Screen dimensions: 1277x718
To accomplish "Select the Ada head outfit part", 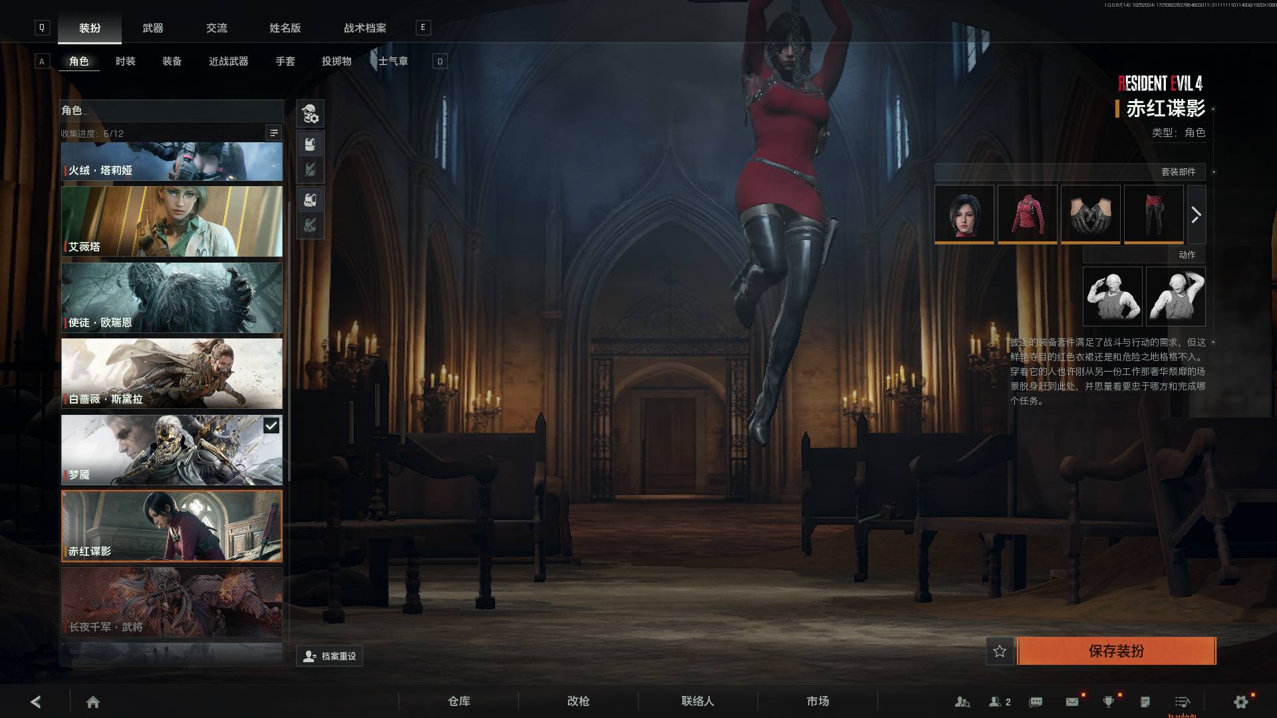I will point(964,214).
